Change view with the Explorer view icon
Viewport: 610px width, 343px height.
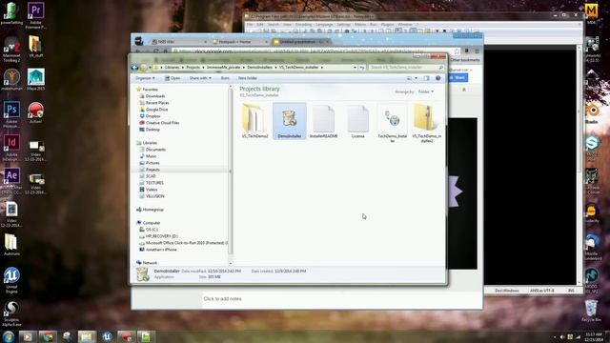pyautogui.click(x=409, y=78)
